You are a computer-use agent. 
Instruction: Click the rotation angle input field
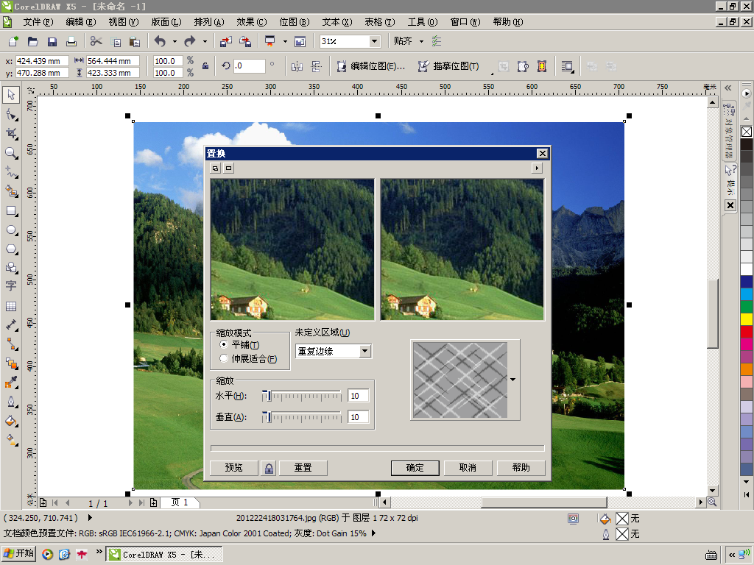pos(249,65)
